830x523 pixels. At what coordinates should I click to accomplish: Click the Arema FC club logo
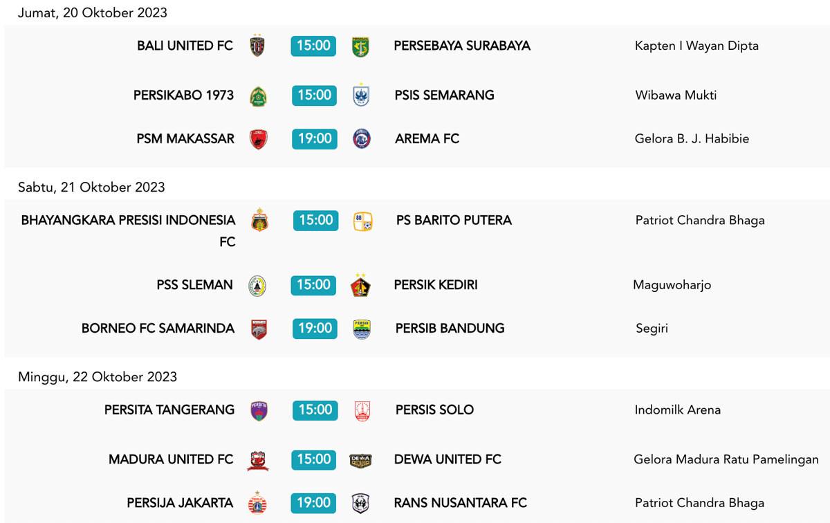[362, 139]
